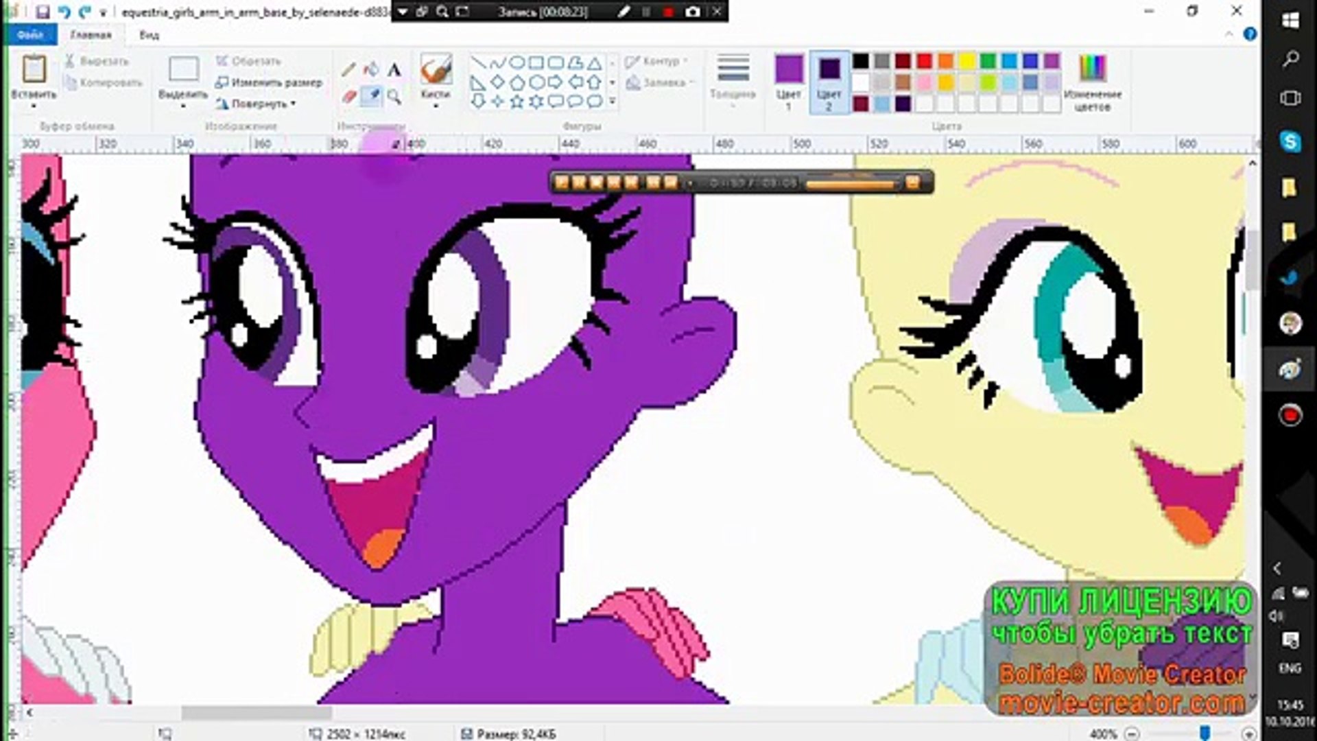Pause the ongoing screen recording
This screenshot has height=741, width=1317.
tap(648, 12)
